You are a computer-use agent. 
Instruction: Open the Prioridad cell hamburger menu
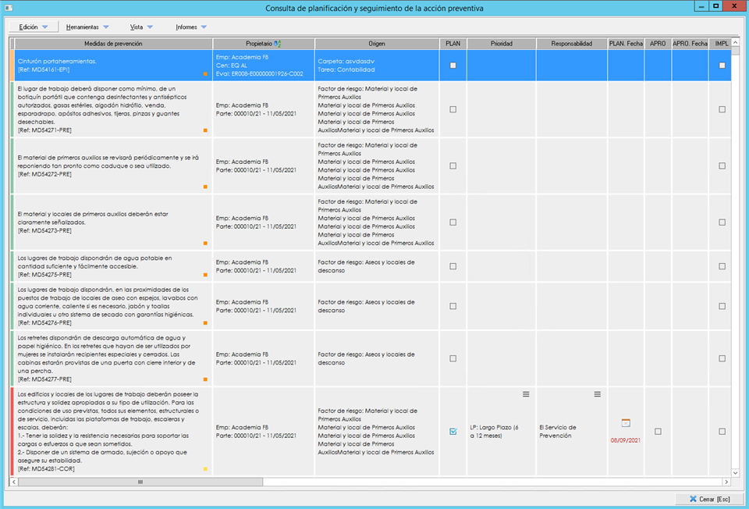(x=526, y=394)
